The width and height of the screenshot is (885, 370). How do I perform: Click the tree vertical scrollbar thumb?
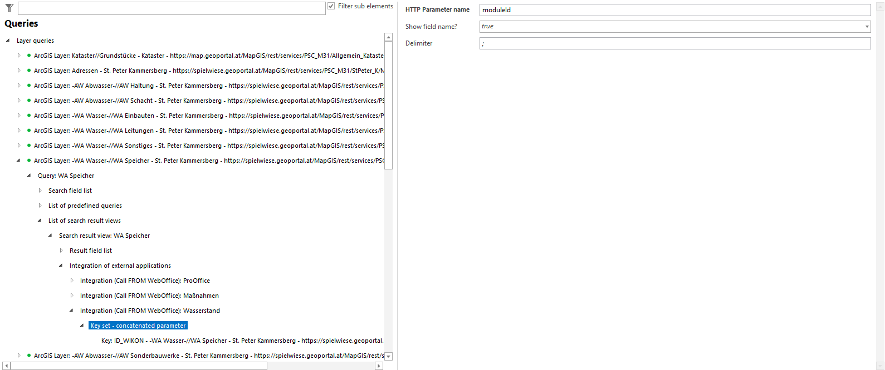point(389,106)
